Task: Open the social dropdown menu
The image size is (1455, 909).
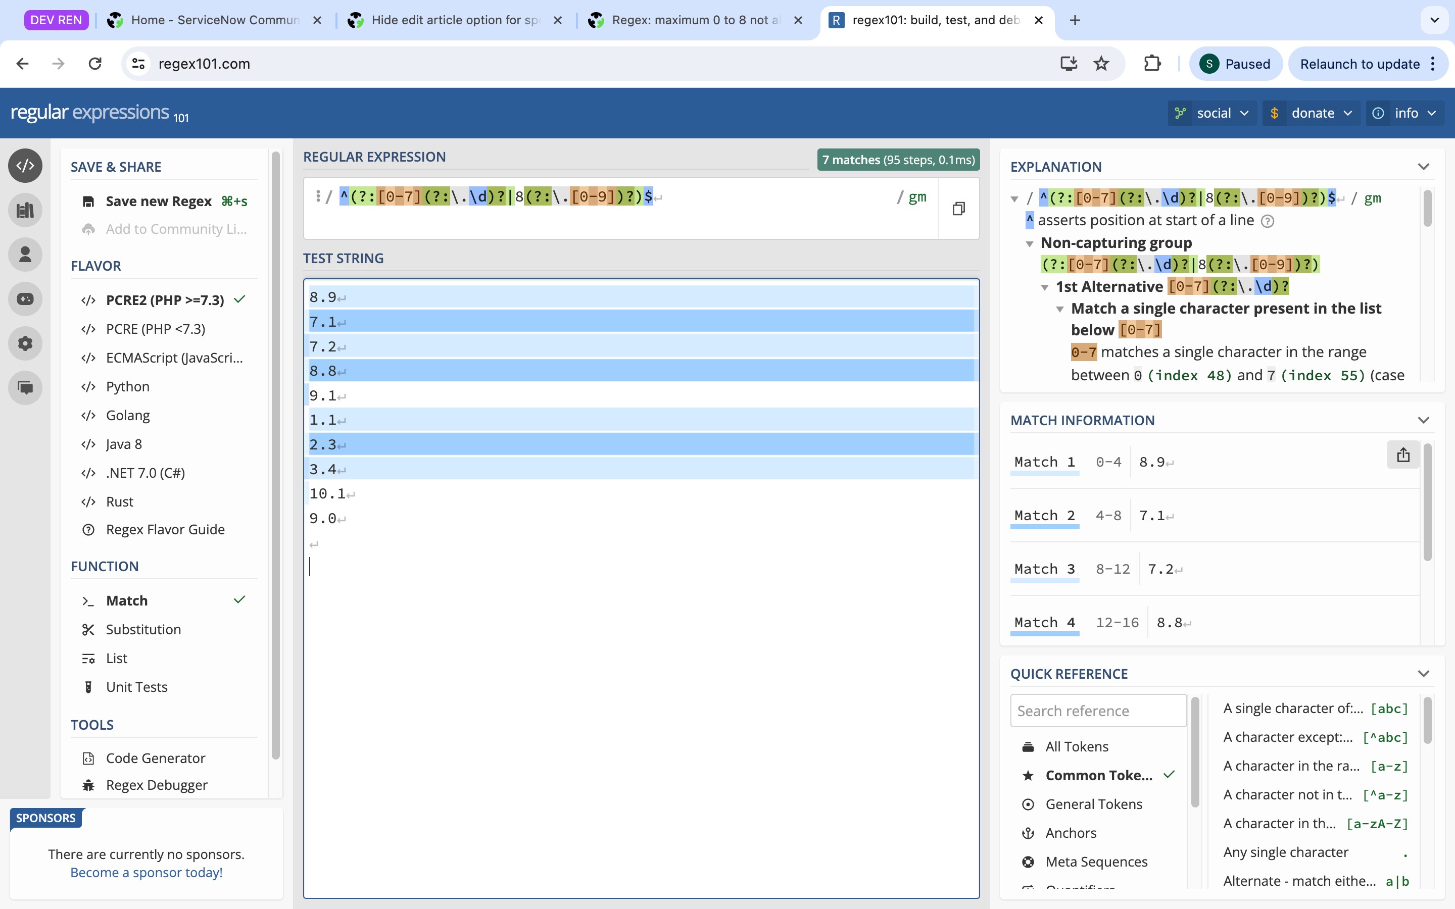Action: click(x=1212, y=113)
